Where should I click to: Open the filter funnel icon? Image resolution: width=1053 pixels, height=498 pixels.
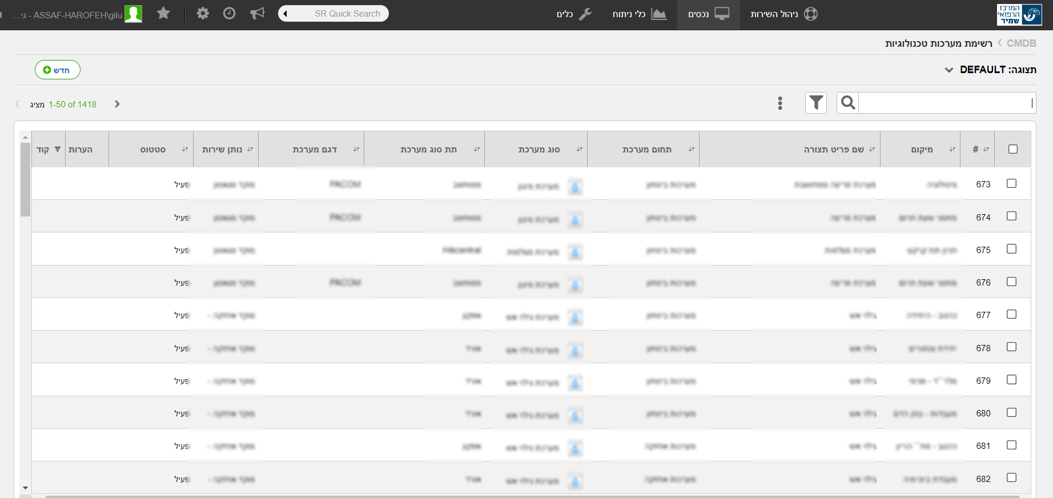coord(816,103)
